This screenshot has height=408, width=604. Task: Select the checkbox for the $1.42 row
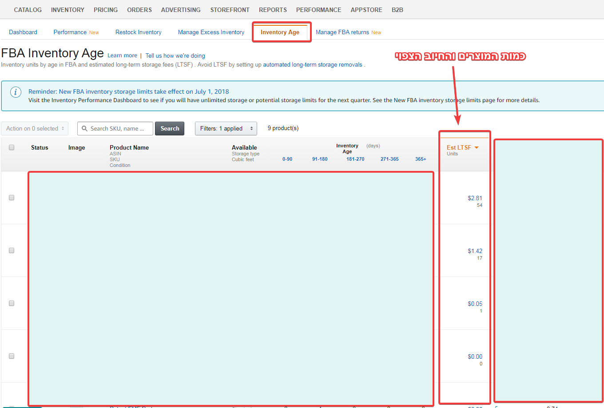point(12,250)
